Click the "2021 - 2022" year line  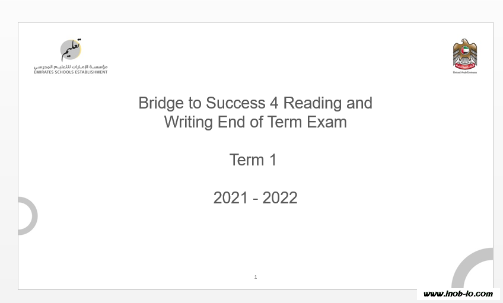pos(255,198)
